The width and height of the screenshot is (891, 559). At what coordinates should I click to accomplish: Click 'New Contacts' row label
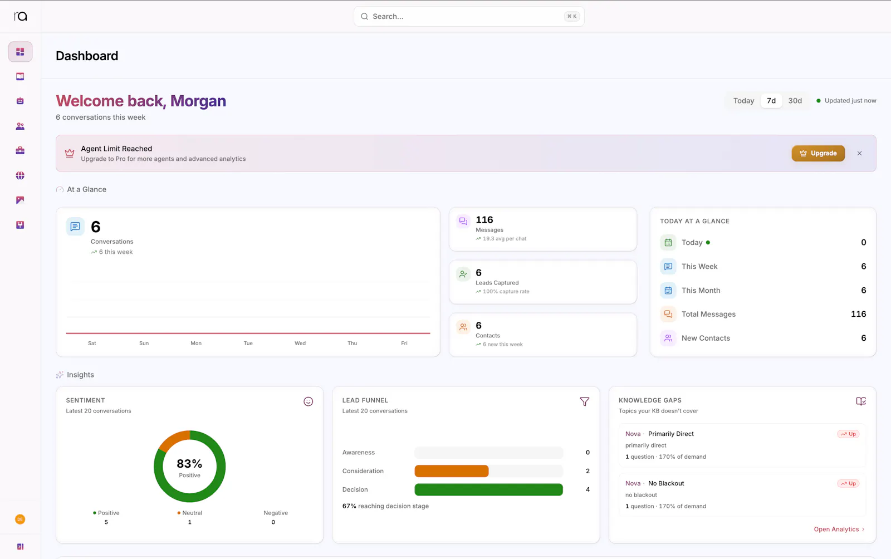[x=706, y=339]
